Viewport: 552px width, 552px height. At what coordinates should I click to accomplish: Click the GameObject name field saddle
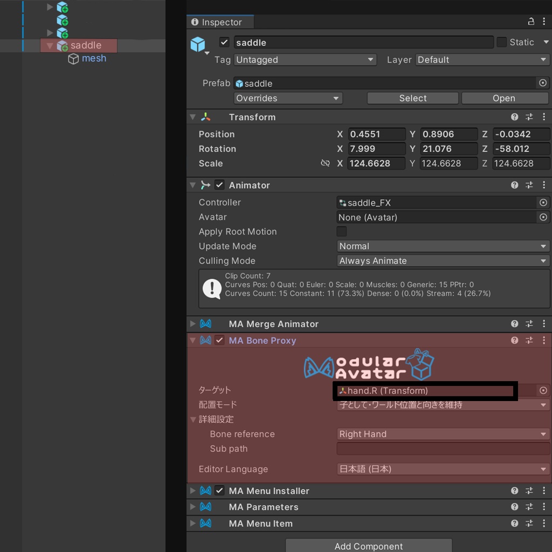click(363, 42)
